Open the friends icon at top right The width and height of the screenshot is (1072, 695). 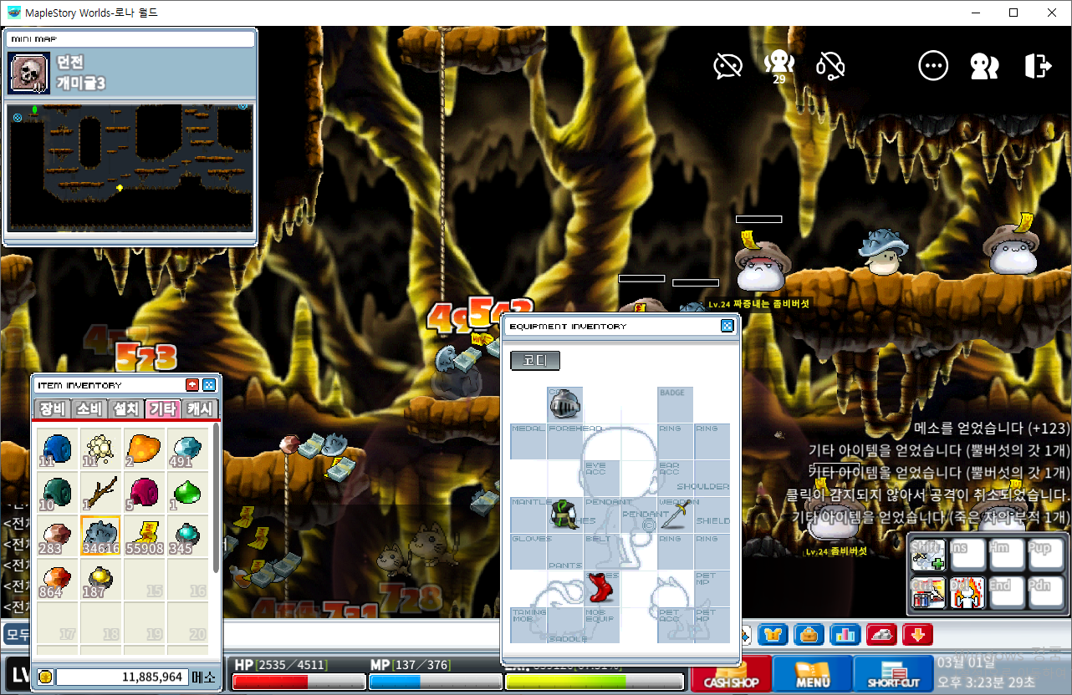click(x=984, y=65)
